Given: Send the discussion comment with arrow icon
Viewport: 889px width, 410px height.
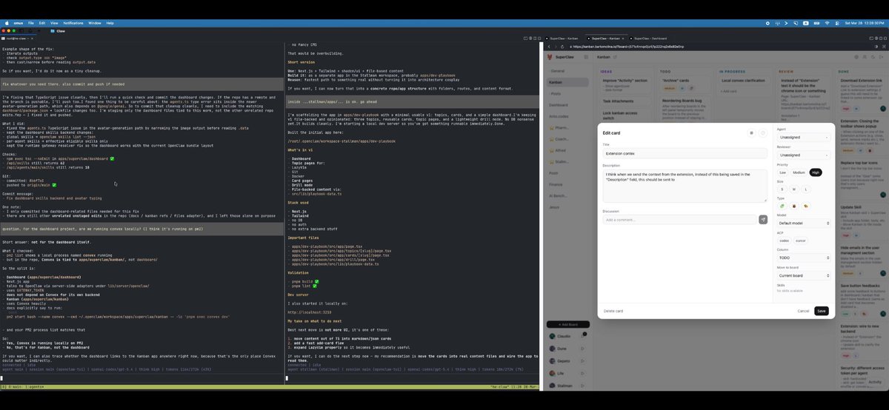Looking at the screenshot, I should (x=763, y=220).
